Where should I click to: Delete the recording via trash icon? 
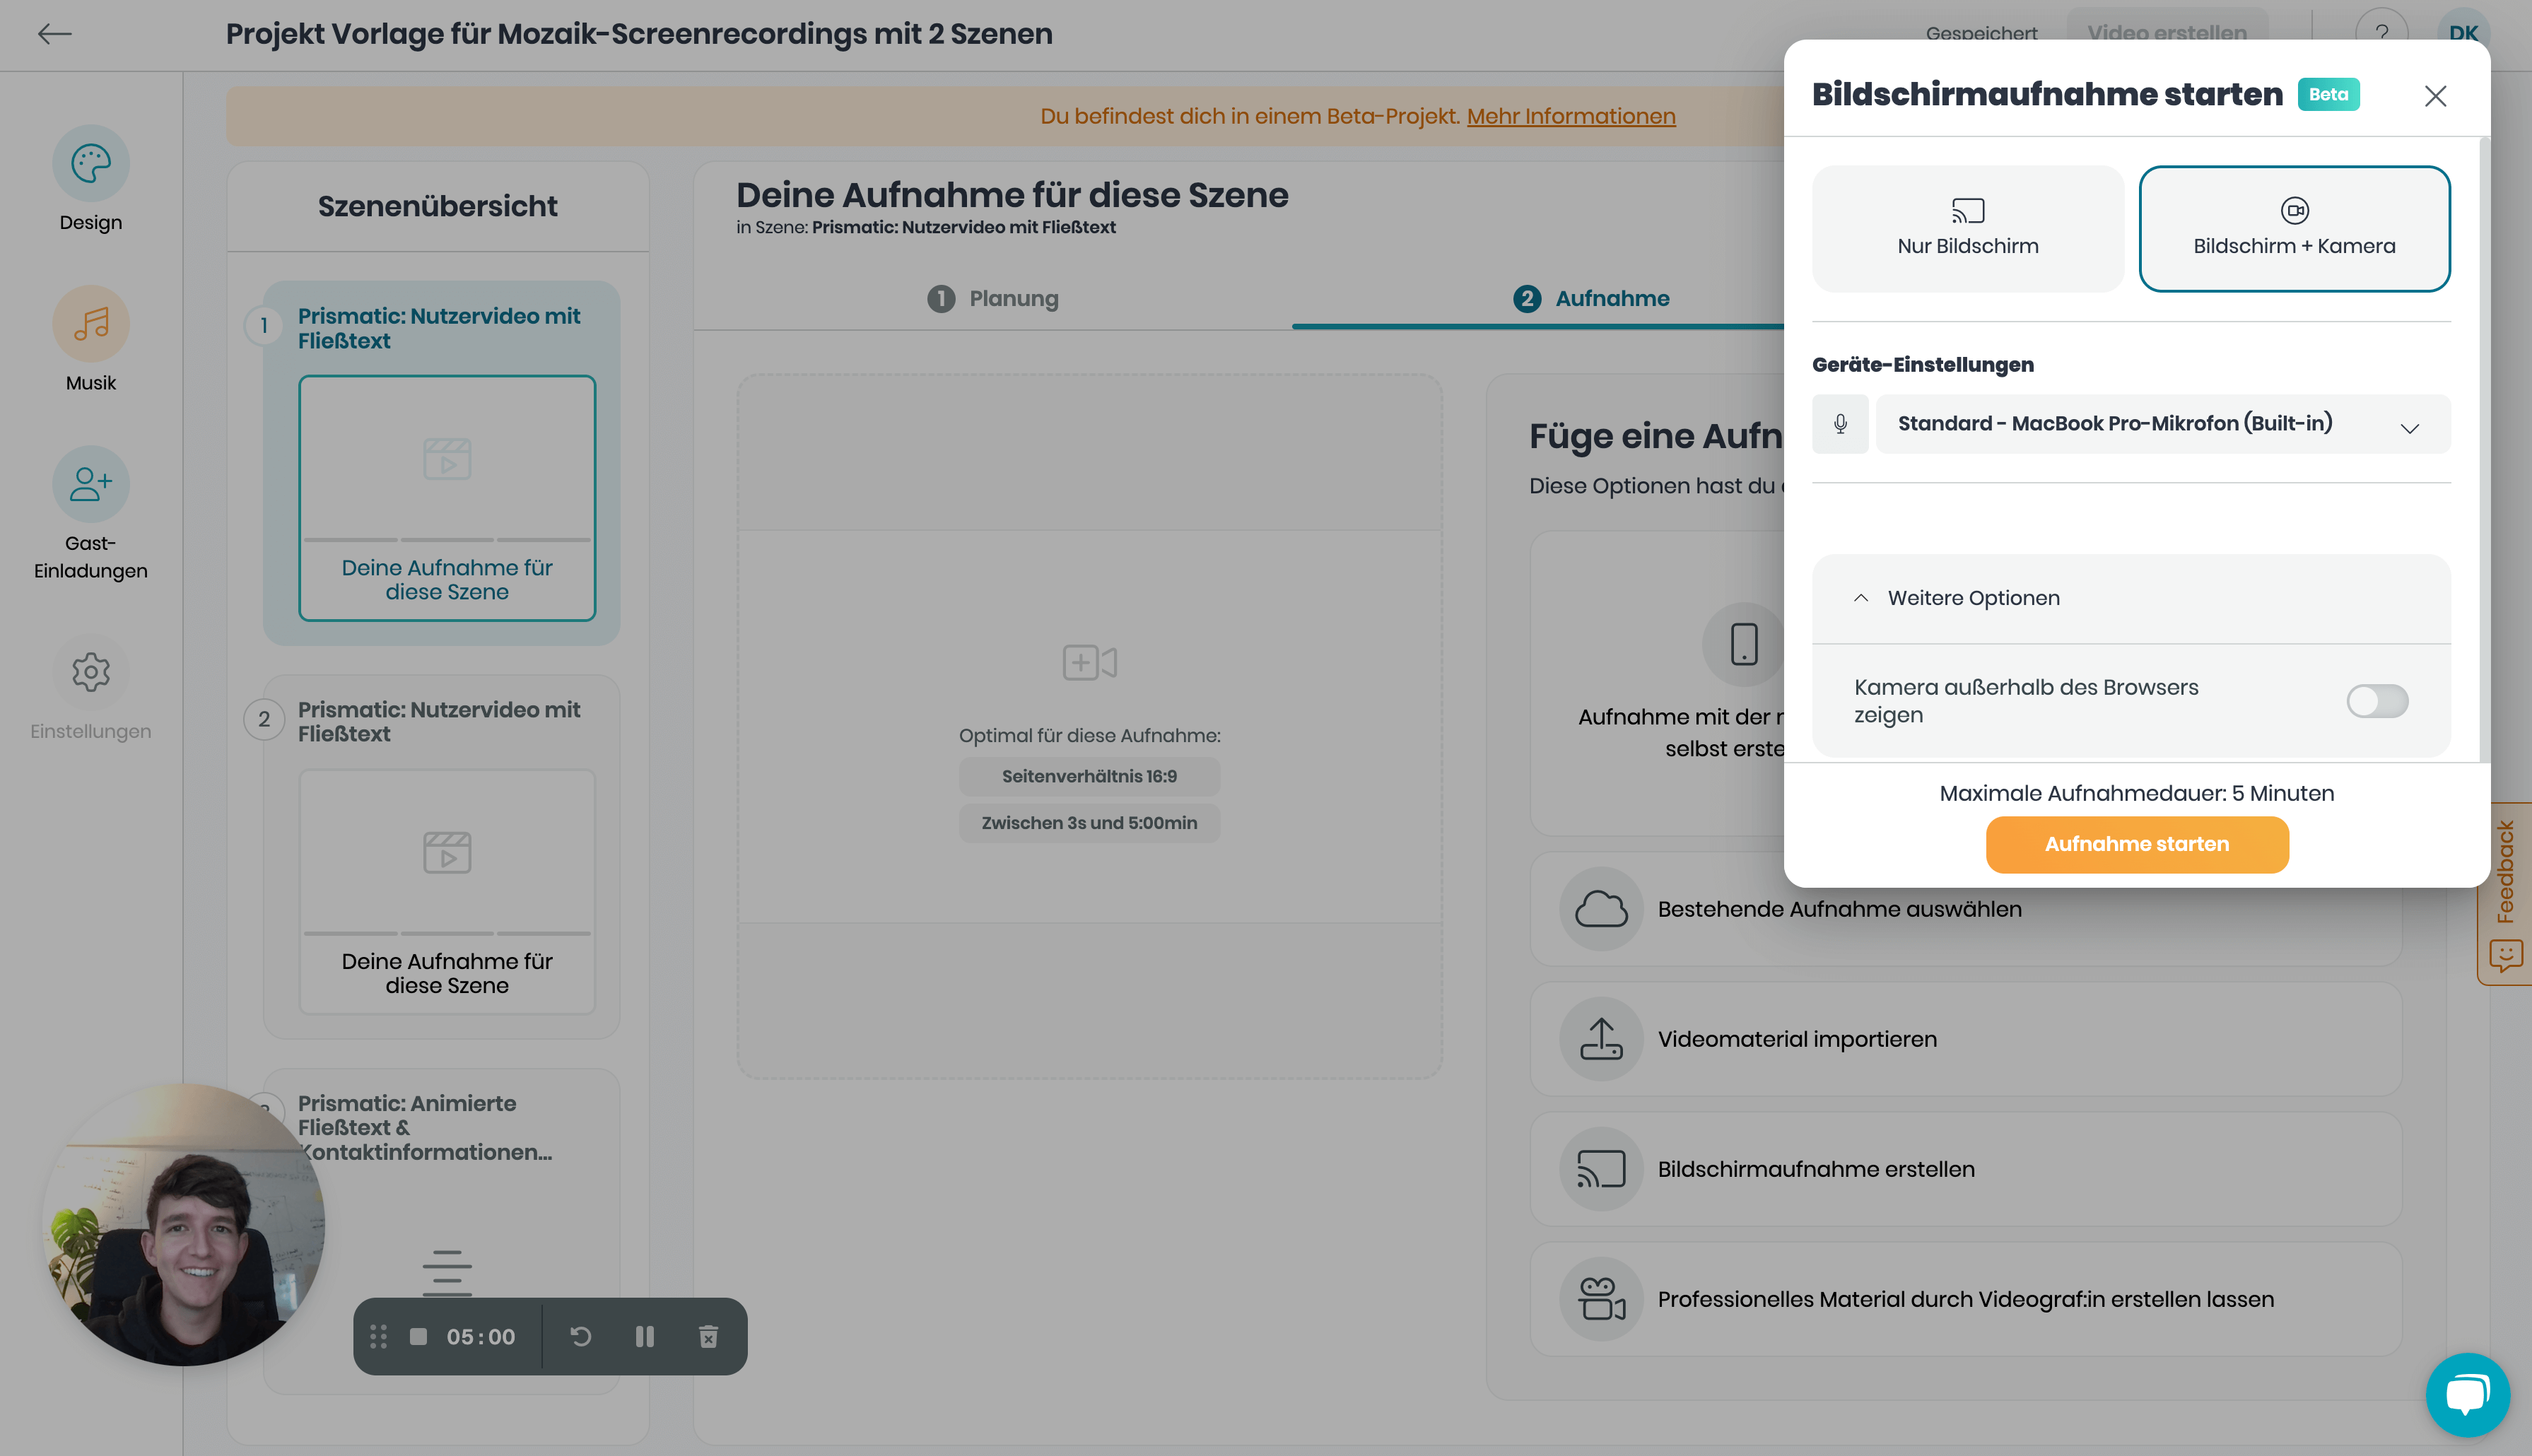point(708,1337)
